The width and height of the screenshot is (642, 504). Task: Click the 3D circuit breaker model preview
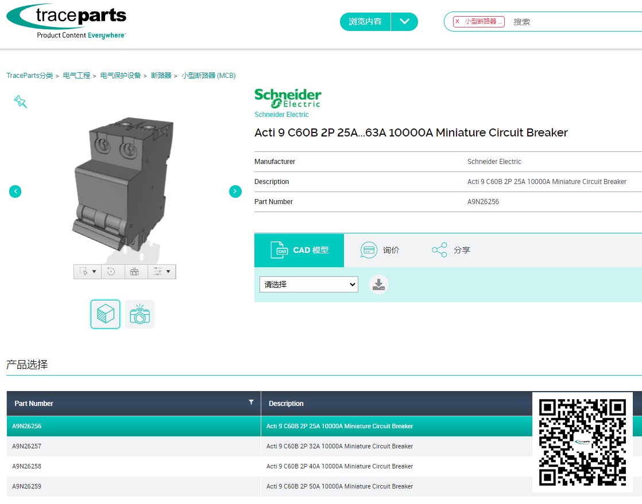click(123, 184)
